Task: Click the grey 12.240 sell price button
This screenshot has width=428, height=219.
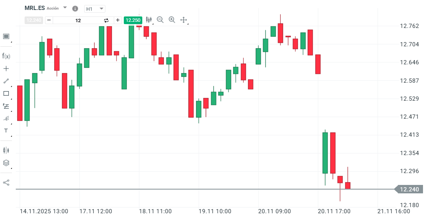Action: 34,20
